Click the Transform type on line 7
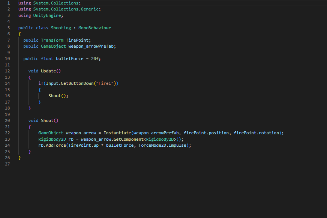The image size is (327, 218). coord(52,40)
